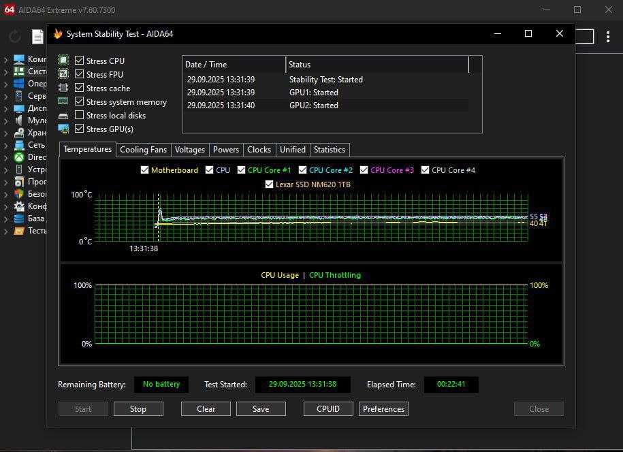Enable the Stress local disks checkbox

tap(80, 115)
